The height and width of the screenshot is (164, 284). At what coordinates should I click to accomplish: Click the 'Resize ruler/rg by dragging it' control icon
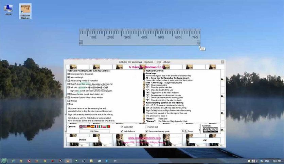tap(69, 74)
